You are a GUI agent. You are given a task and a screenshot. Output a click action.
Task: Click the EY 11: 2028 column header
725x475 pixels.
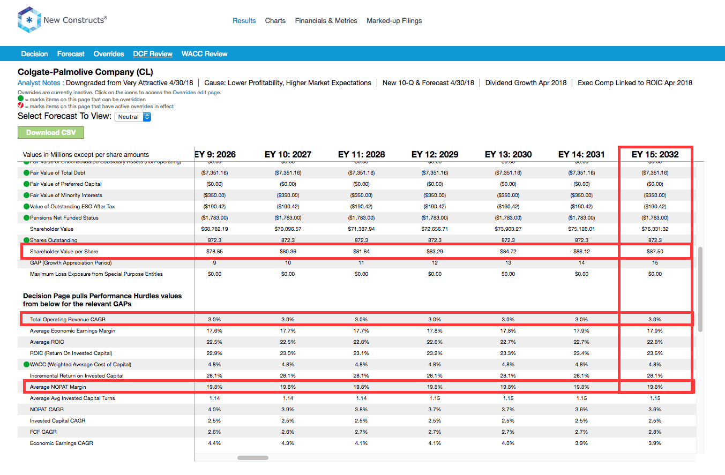361,154
